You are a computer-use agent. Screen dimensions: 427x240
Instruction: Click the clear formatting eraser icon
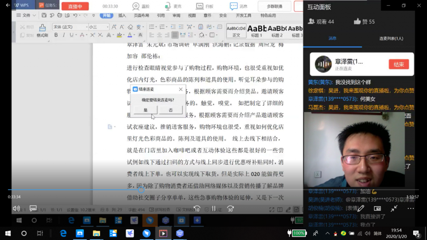pyautogui.click(x=130, y=27)
